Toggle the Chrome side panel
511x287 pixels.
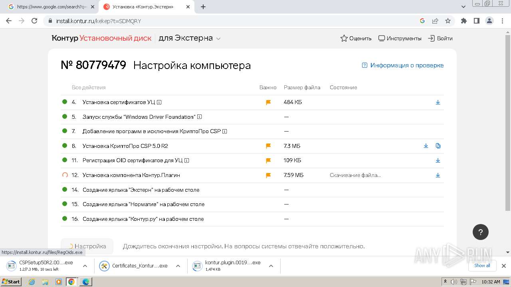coord(476,21)
